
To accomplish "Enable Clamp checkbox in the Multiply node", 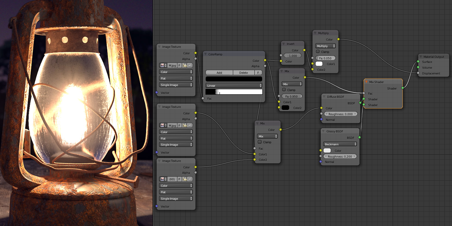I will point(318,52).
